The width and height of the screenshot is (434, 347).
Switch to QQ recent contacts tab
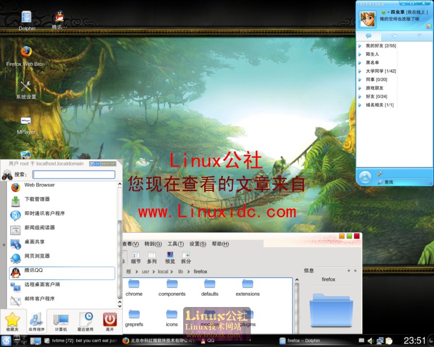coord(420,36)
